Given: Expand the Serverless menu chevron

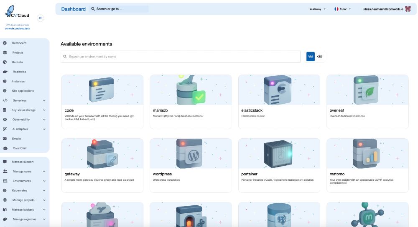Looking at the screenshot, I should pos(44,100).
